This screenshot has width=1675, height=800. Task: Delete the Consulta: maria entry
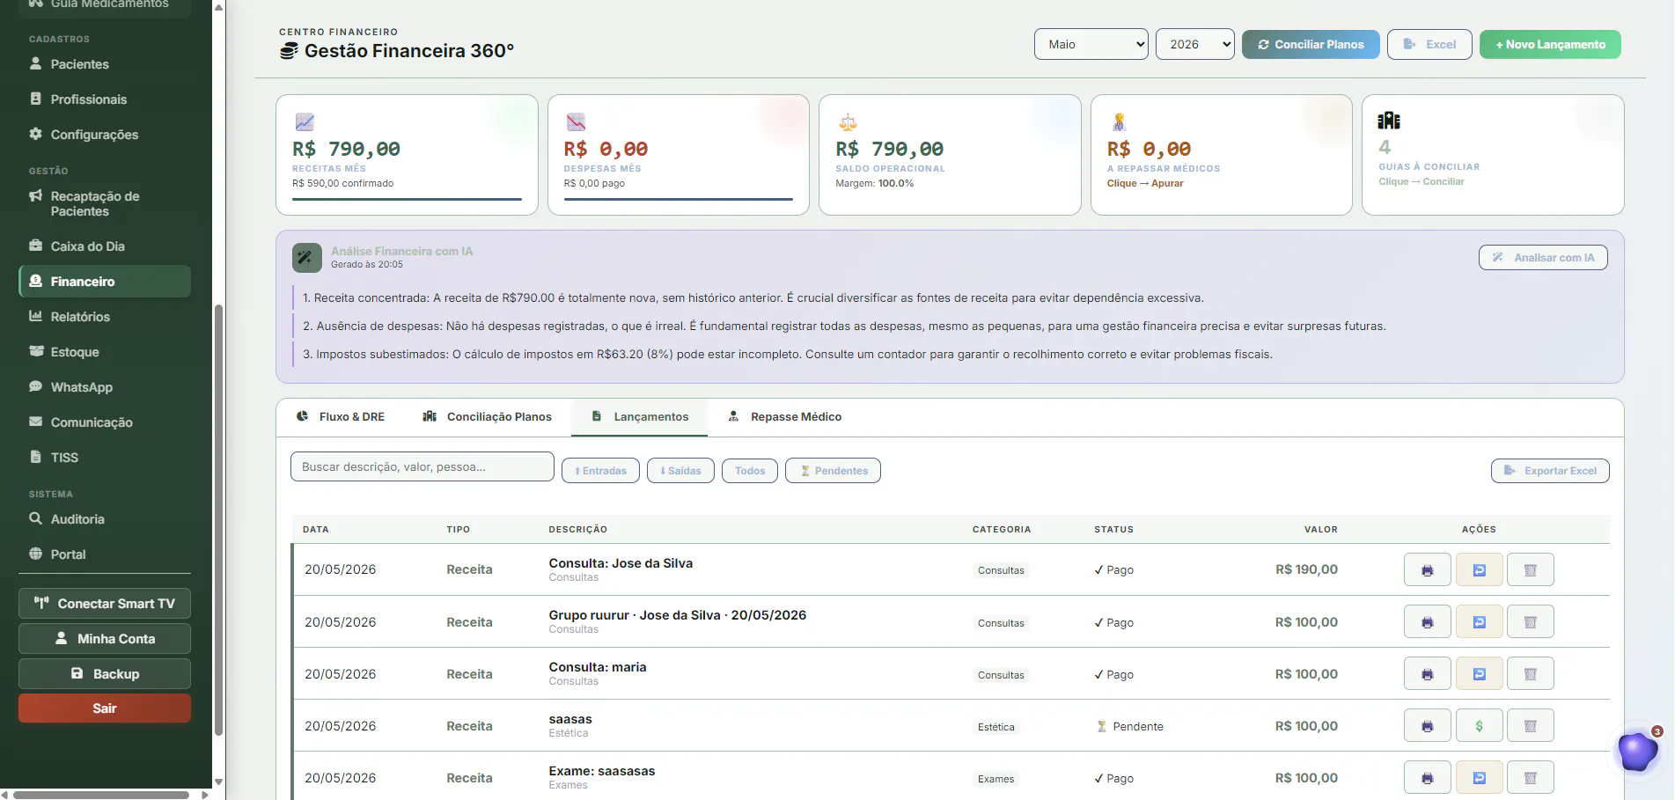click(x=1530, y=673)
